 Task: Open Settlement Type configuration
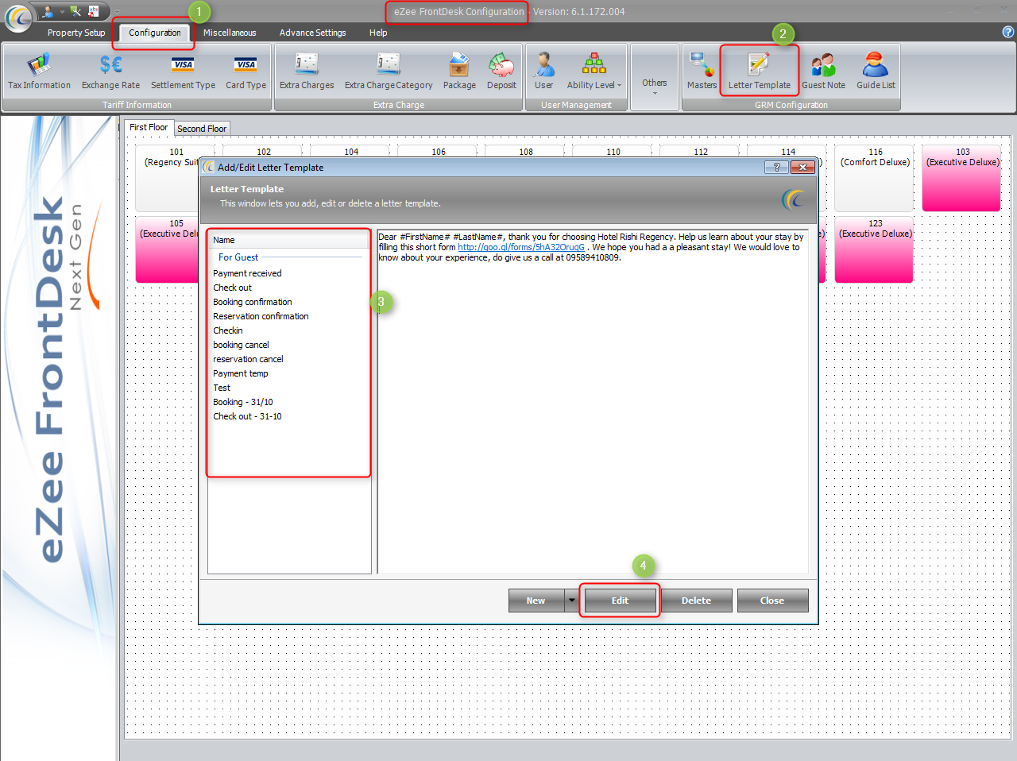tap(183, 71)
